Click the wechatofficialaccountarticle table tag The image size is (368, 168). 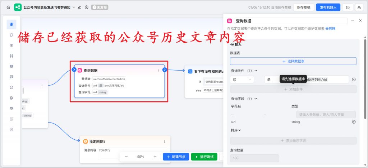[x=109, y=79]
